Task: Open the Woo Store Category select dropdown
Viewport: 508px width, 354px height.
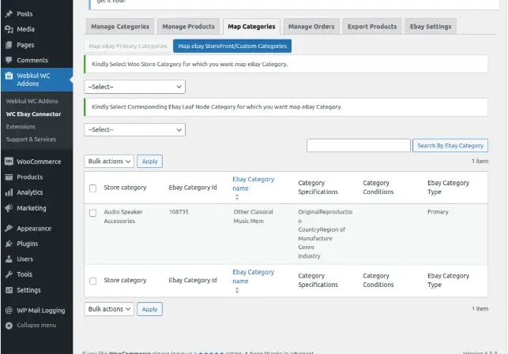Action: point(134,86)
